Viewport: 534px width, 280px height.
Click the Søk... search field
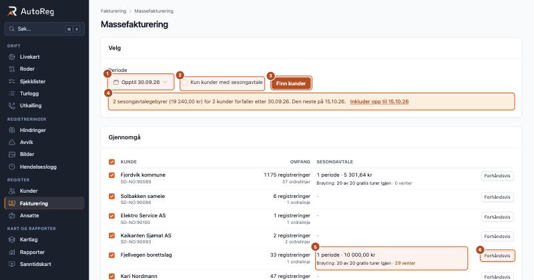(44, 29)
